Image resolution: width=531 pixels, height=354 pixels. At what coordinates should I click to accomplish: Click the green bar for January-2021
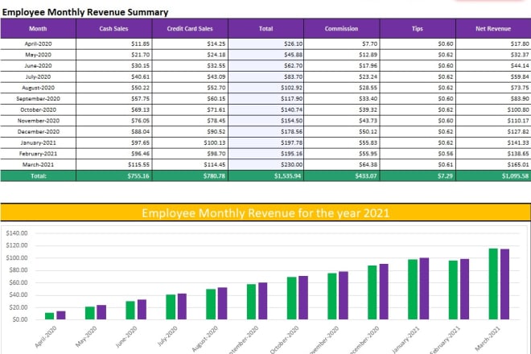413,290
